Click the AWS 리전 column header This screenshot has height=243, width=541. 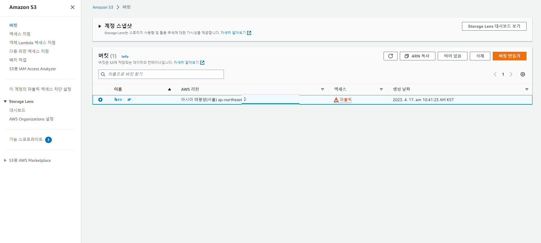pos(190,89)
